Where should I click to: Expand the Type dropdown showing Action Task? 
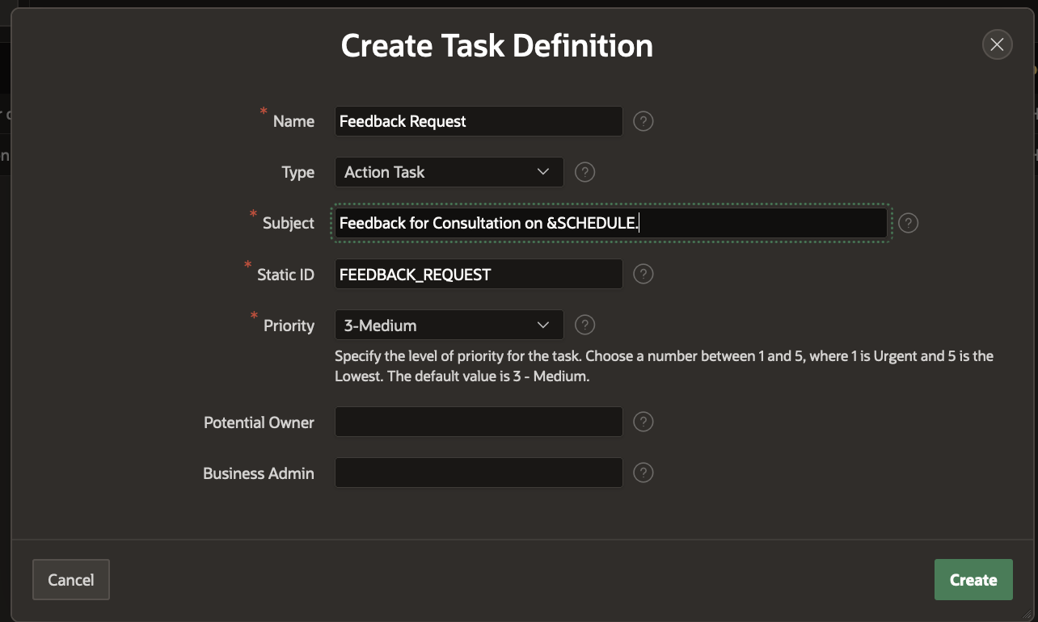[449, 172]
